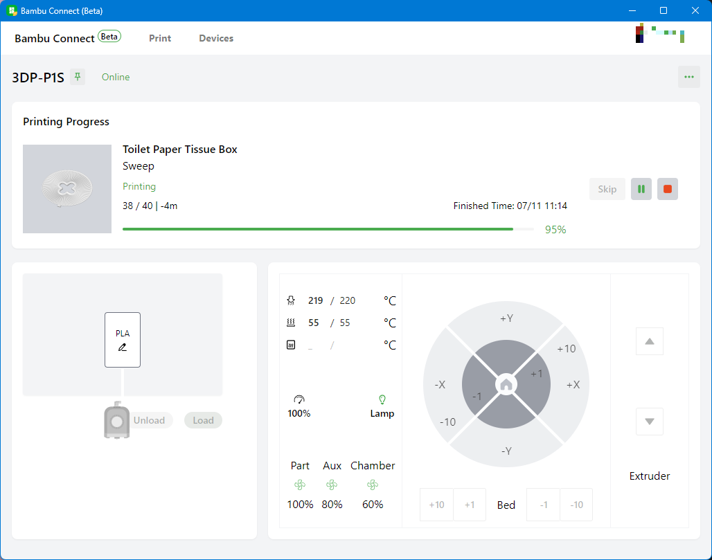
Task: Click the Finished Time 07/11 11:14 text
Action: coord(510,206)
